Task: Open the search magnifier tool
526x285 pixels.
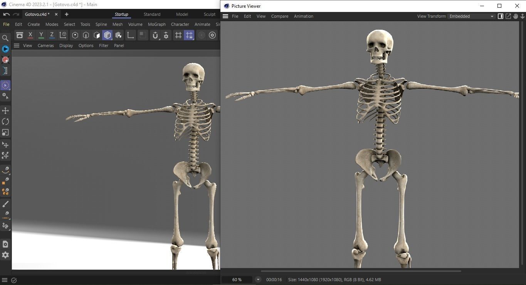Action: click(x=5, y=38)
